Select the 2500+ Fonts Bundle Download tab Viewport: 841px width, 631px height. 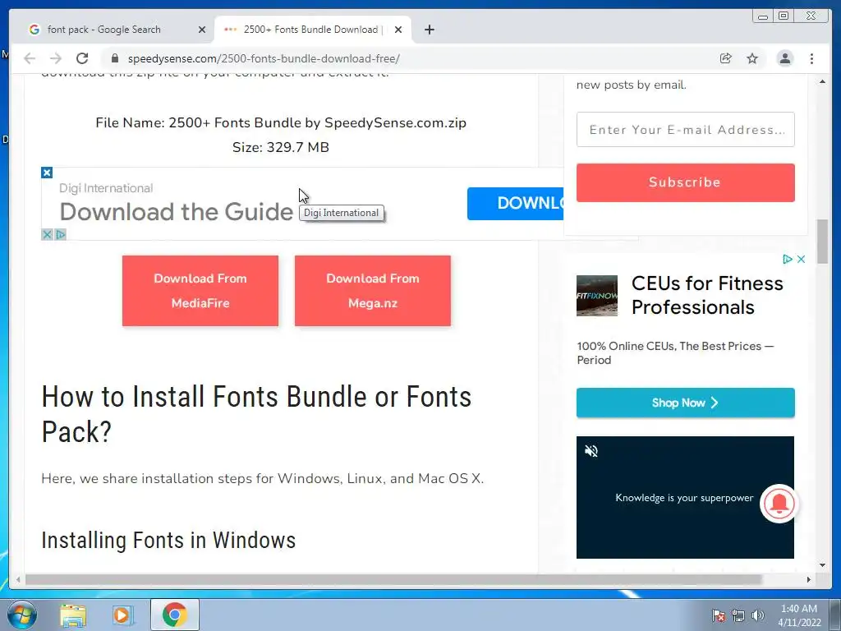(x=313, y=30)
